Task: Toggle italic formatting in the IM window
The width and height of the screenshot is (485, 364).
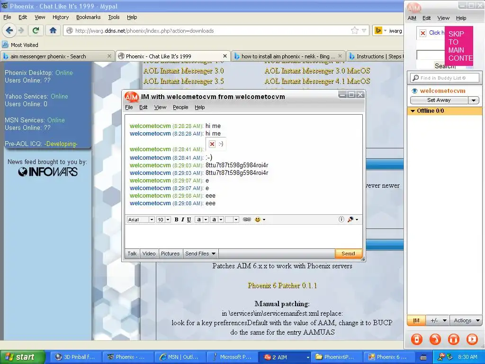Action: (182, 219)
